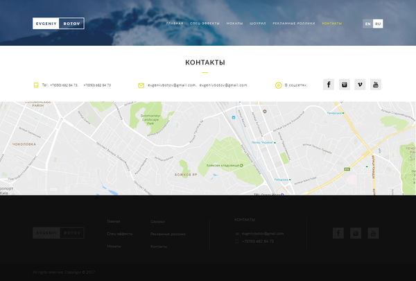Go to Главная in the top navigation
The width and height of the screenshot is (416, 281).
coord(175,24)
